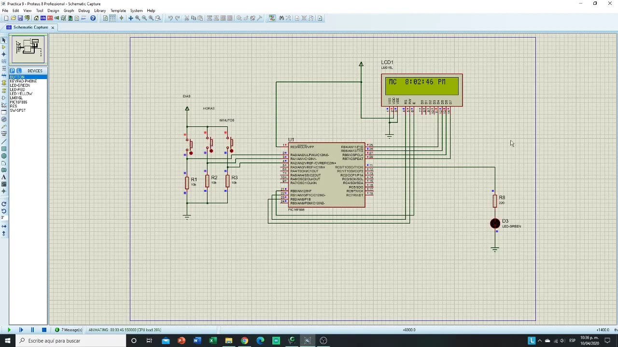Flip vertically with the Y-mirror icon

click(x=4, y=234)
